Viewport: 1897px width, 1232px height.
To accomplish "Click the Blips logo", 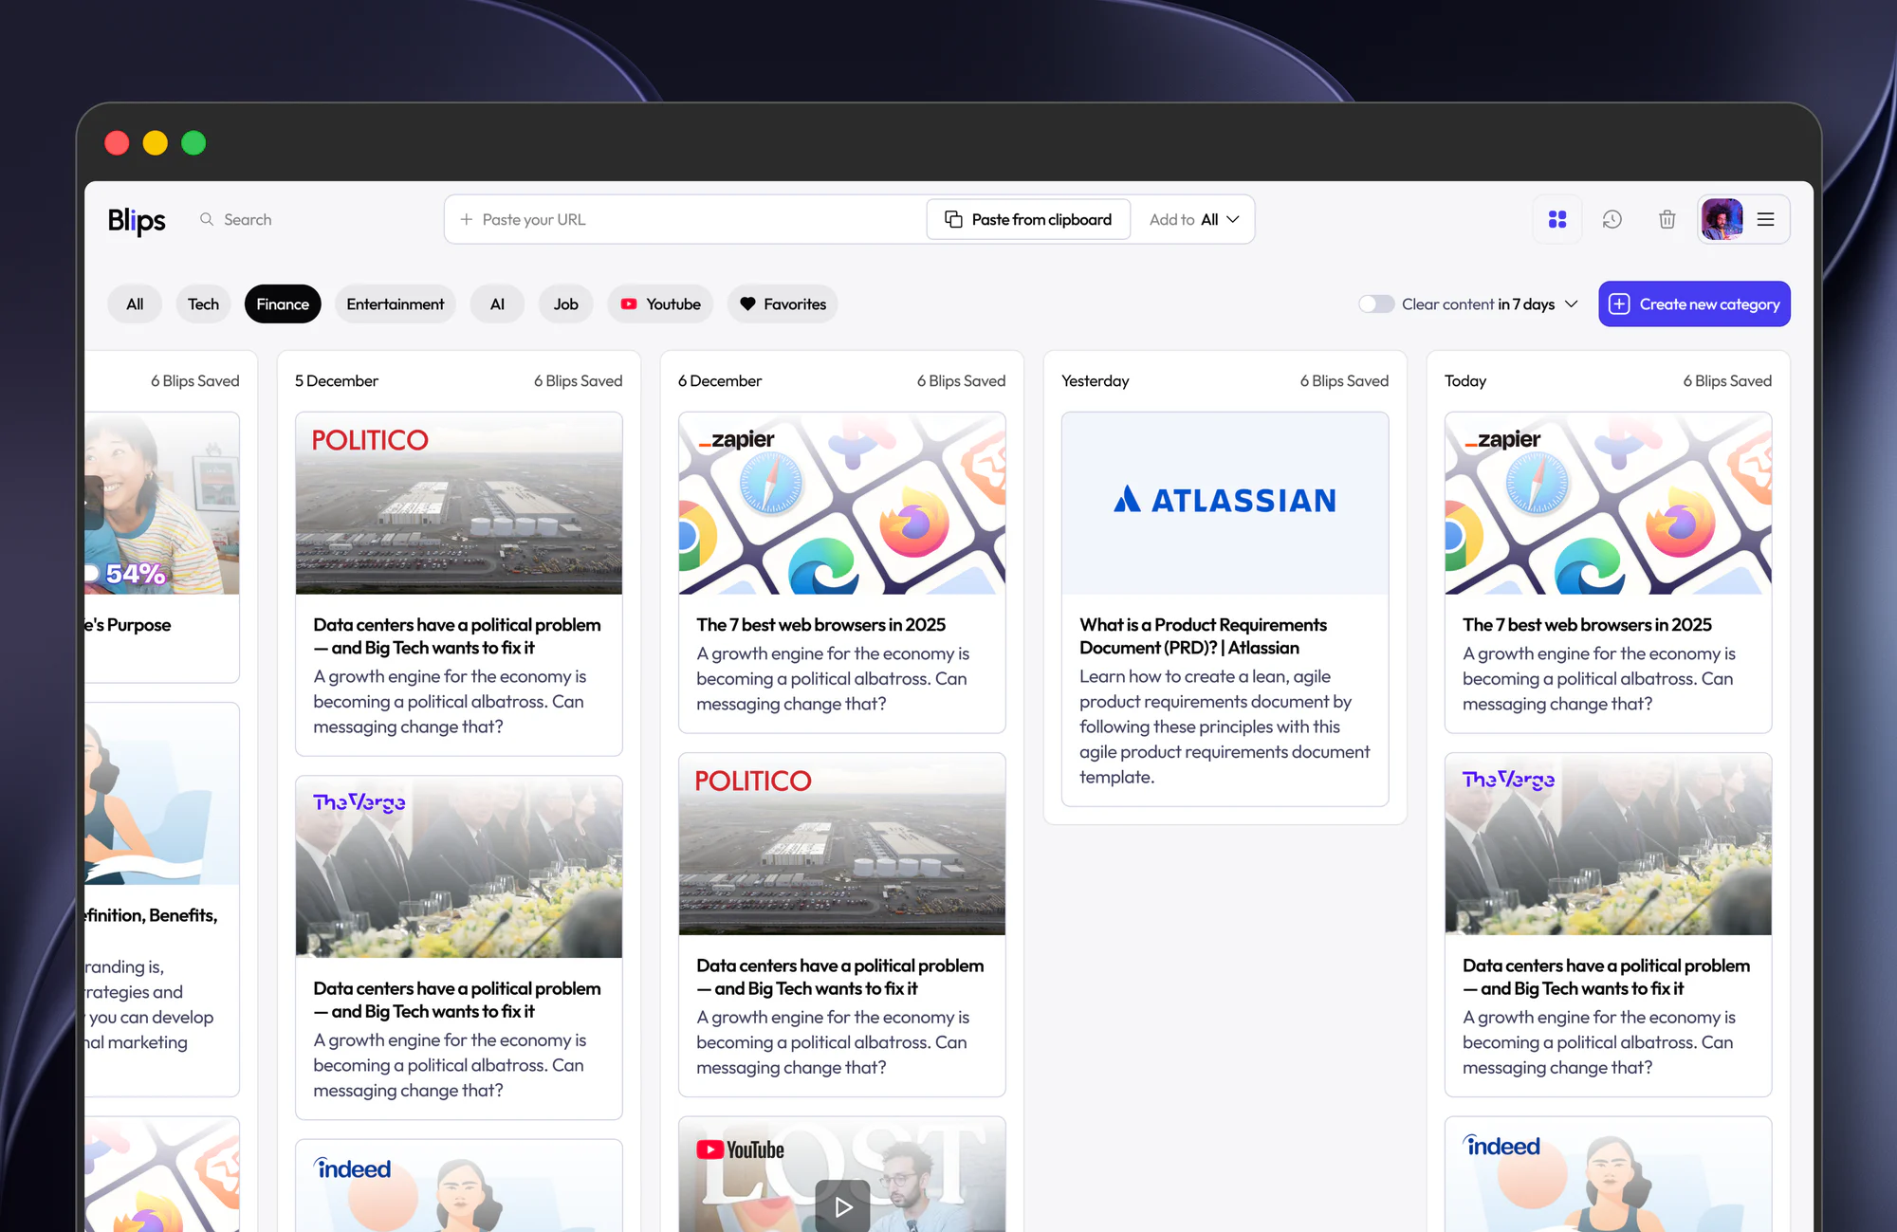I will tap(137, 220).
